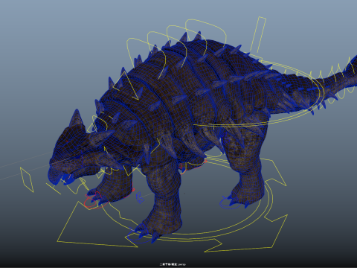
Task: Select the large yellow hip ring control
Action: (x=258, y=93)
